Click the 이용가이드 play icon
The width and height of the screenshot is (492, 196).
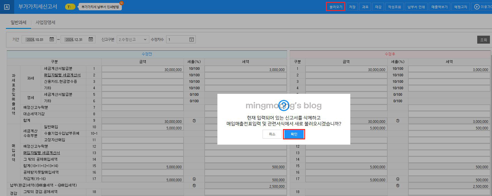click(x=477, y=7)
